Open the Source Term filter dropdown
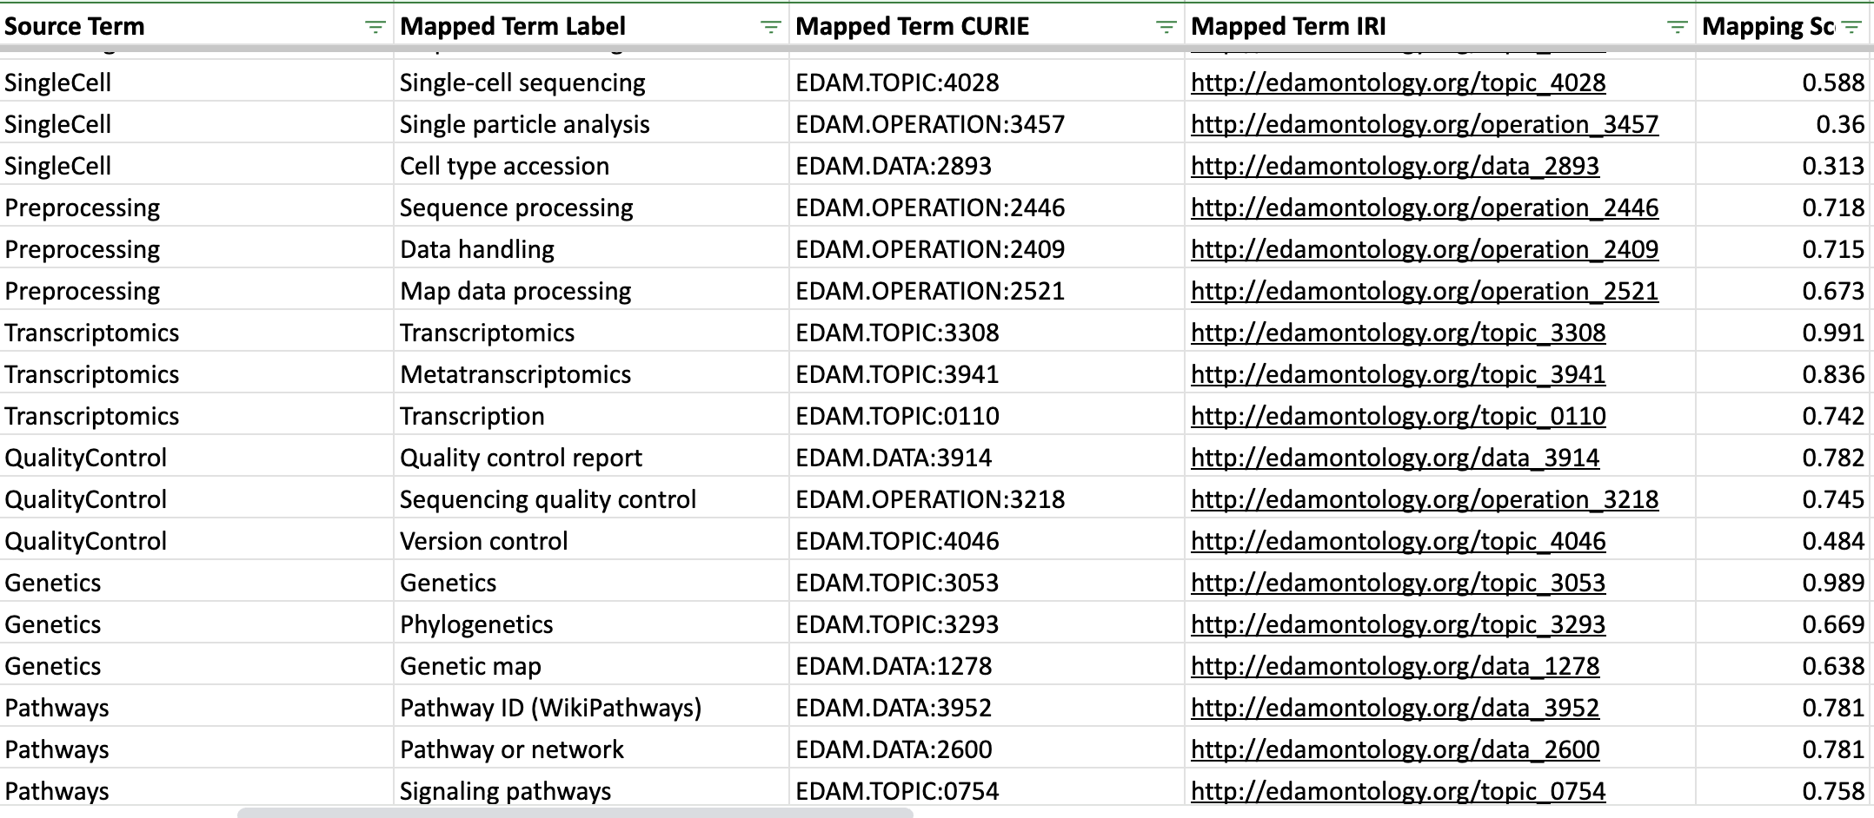The height and width of the screenshot is (818, 1874). coord(375,27)
